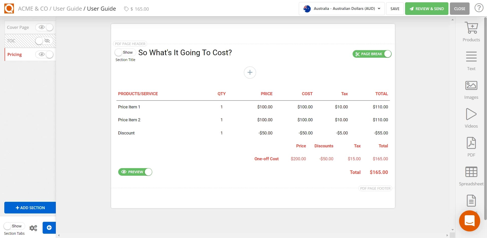
Task: Open the section settings gear
Action: tap(33, 228)
